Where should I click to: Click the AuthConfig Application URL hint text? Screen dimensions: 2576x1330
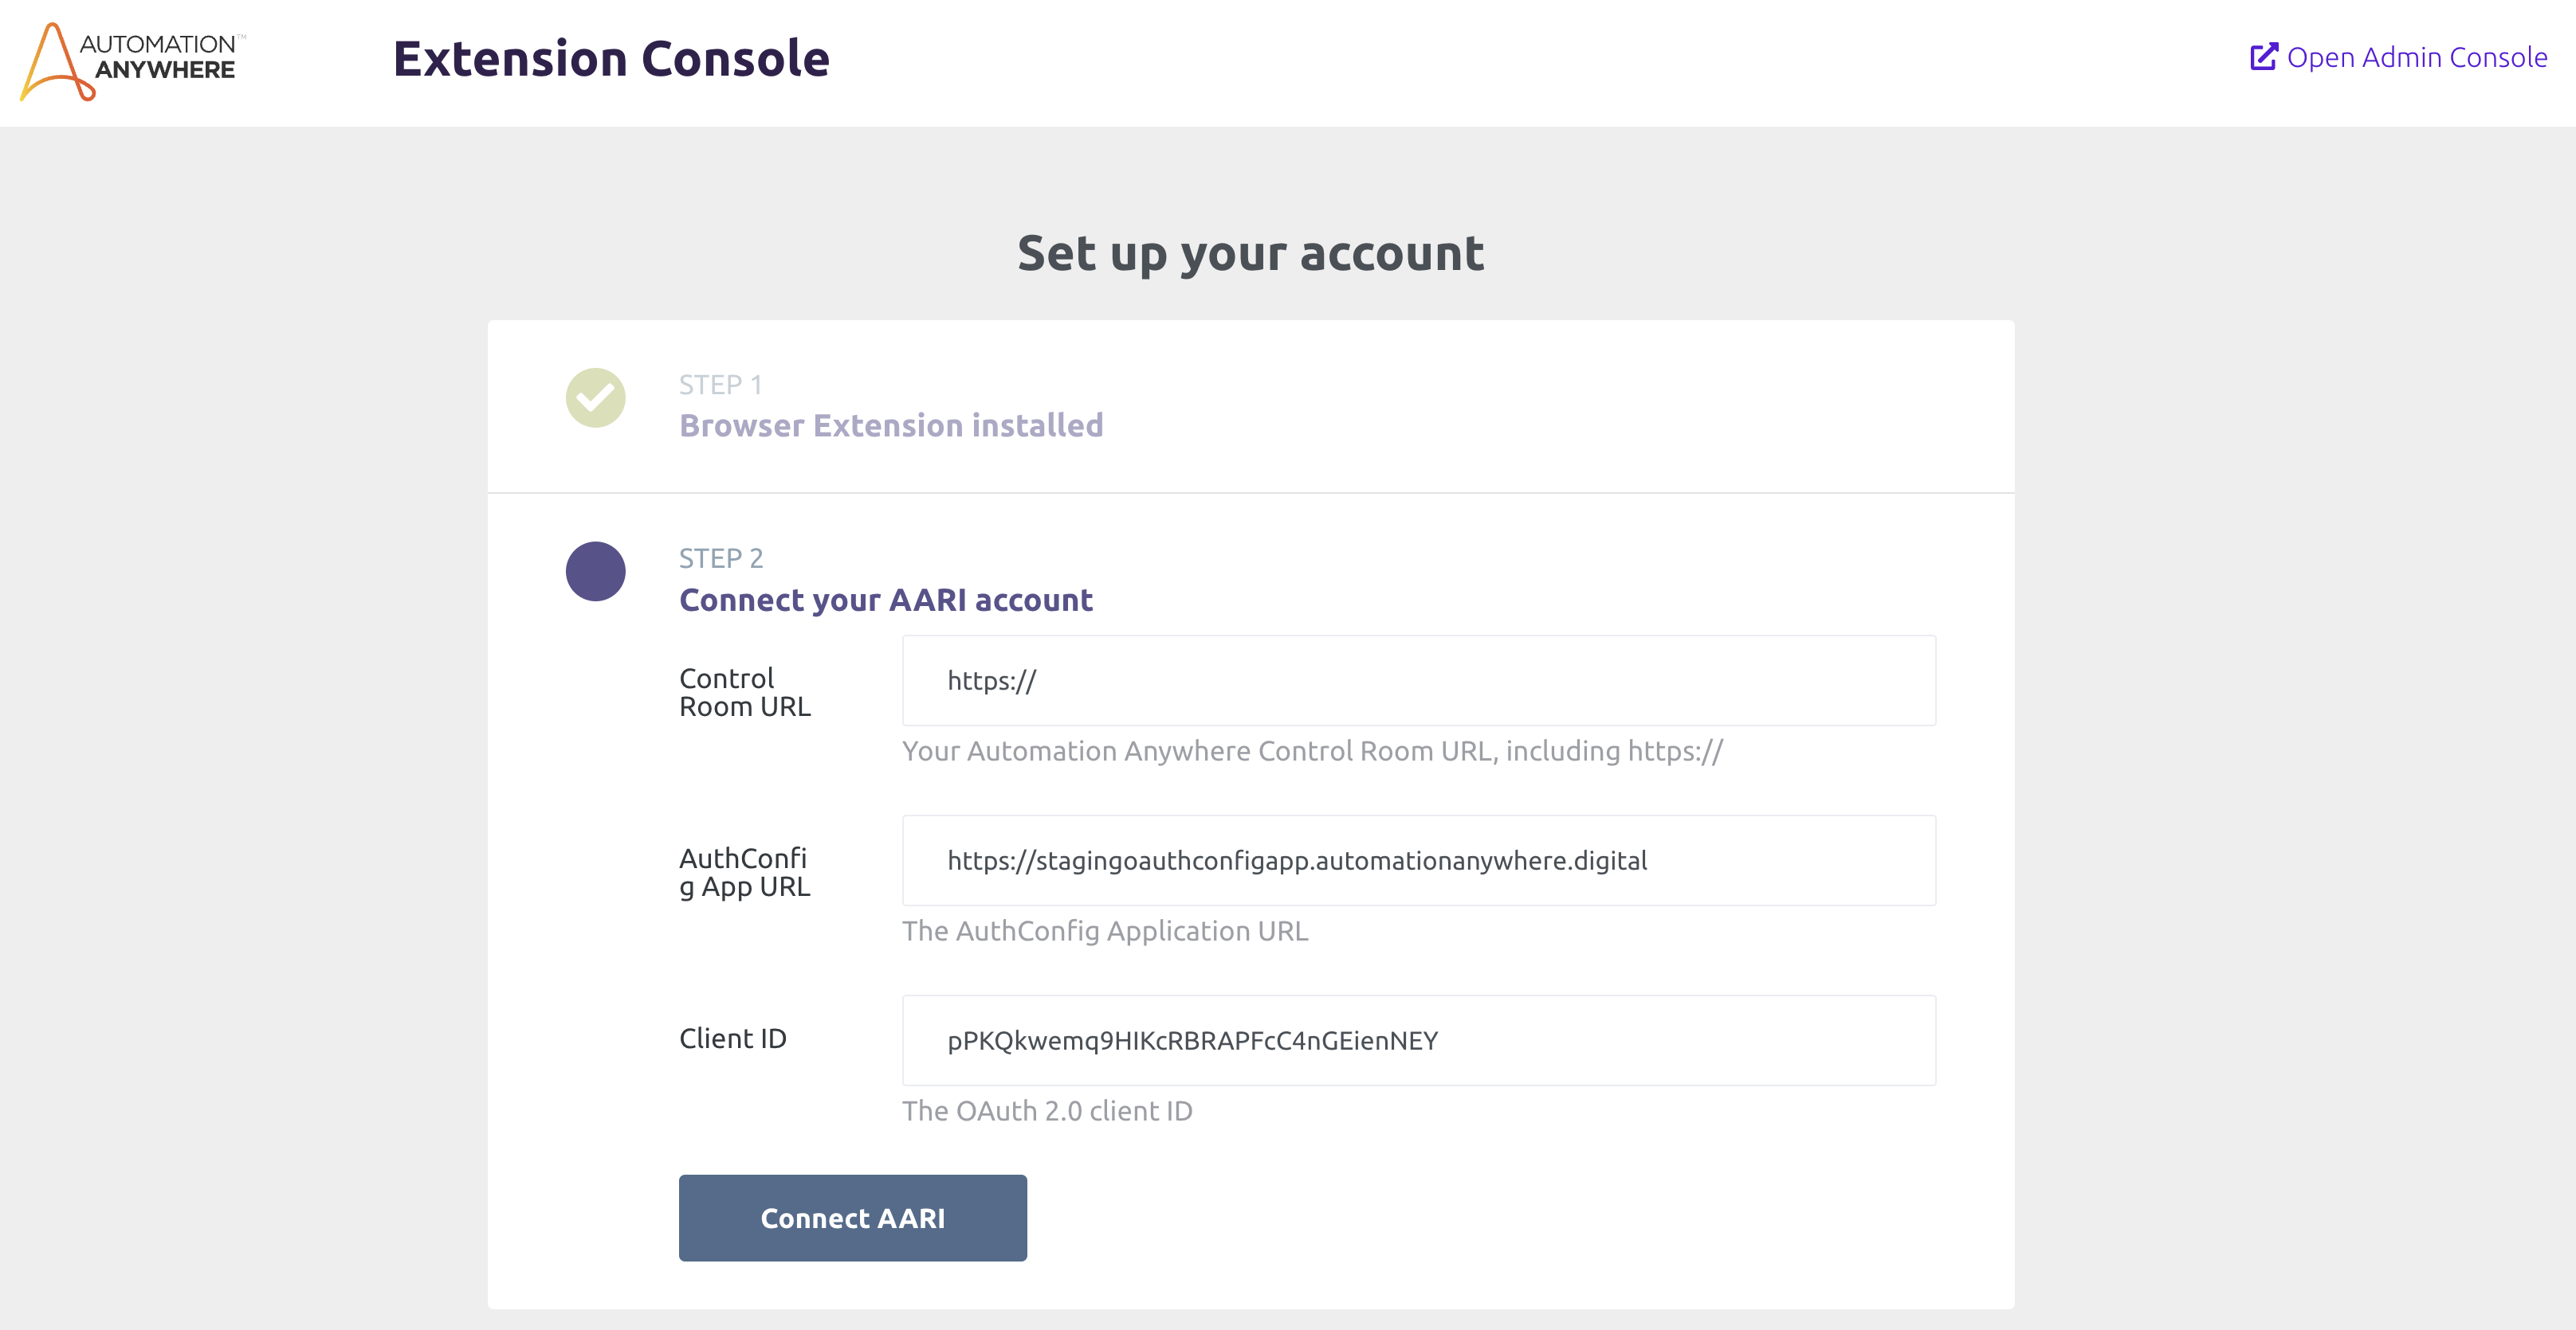point(1104,931)
